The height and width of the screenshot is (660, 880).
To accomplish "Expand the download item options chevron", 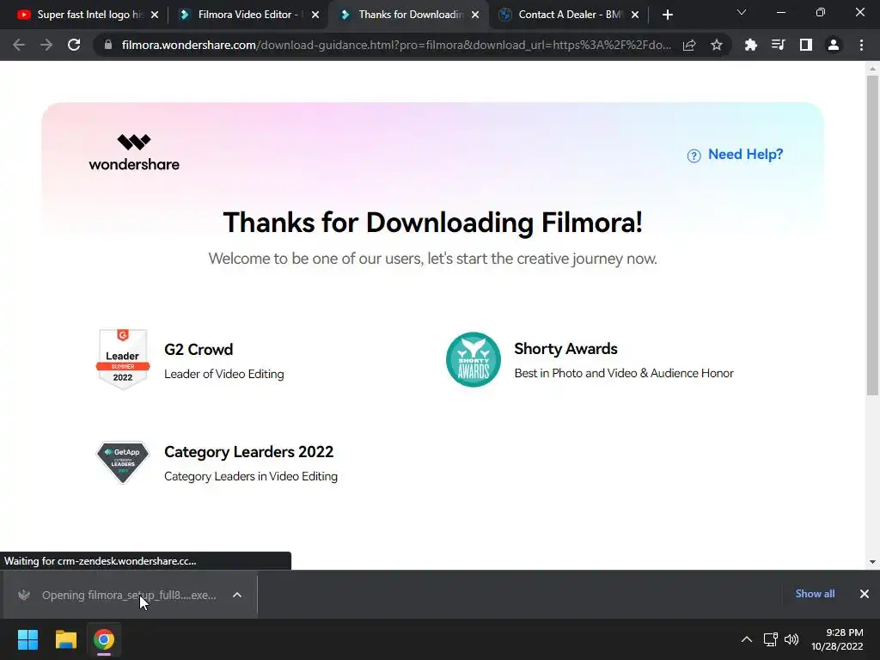I will click(237, 595).
